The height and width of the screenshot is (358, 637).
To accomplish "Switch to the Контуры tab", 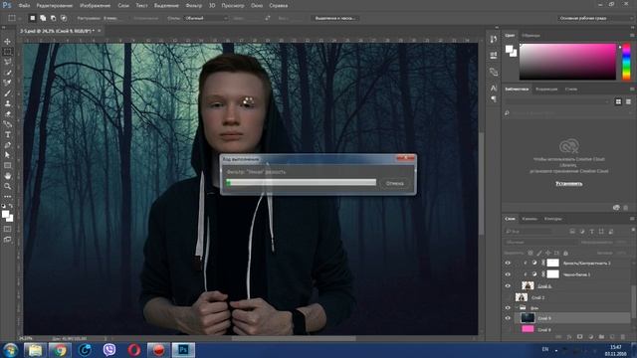I will [553, 219].
